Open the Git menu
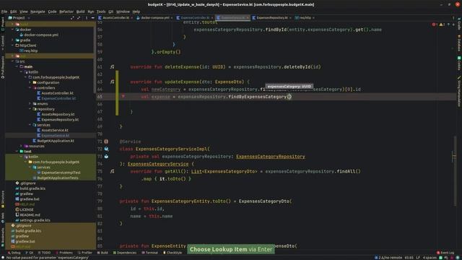The height and width of the screenshot is (260, 462). tap(110, 12)
